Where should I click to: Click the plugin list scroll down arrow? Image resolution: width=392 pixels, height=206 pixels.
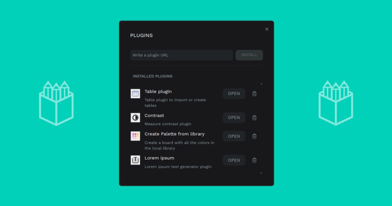261,173
